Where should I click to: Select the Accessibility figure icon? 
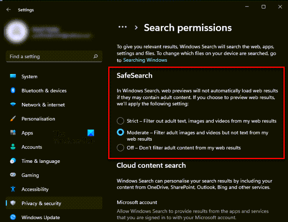[13, 189]
